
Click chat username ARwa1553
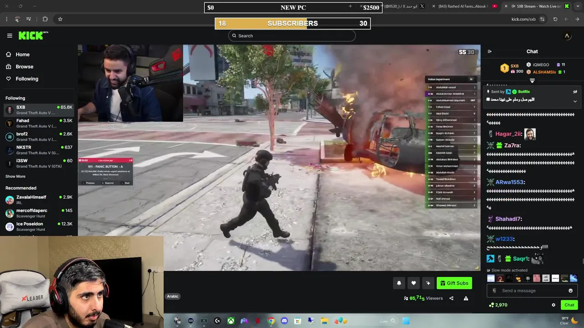pyautogui.click(x=510, y=182)
